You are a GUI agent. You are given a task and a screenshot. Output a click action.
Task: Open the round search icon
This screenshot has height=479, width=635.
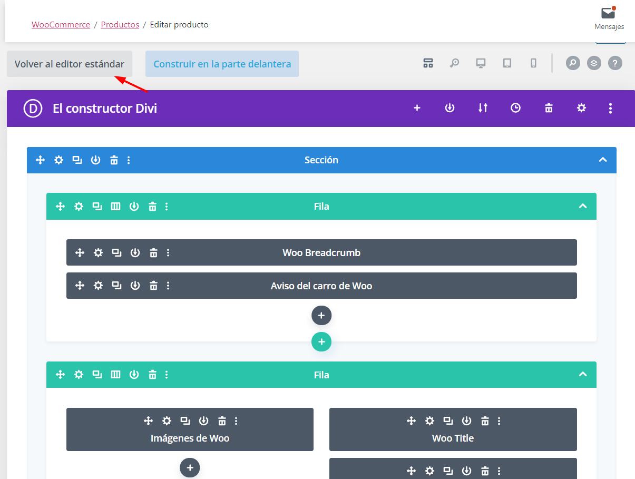(573, 63)
